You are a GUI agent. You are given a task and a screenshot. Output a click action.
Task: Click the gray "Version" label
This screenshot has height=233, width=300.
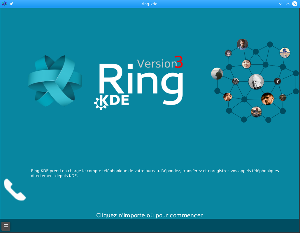[x=157, y=64]
